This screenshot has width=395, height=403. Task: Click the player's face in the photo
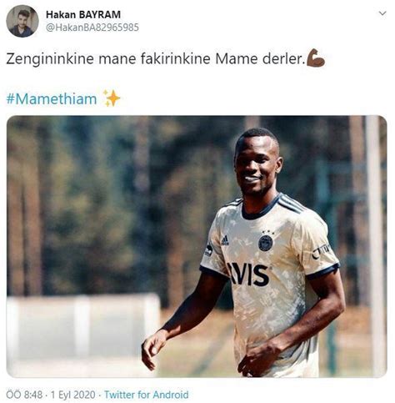click(257, 164)
